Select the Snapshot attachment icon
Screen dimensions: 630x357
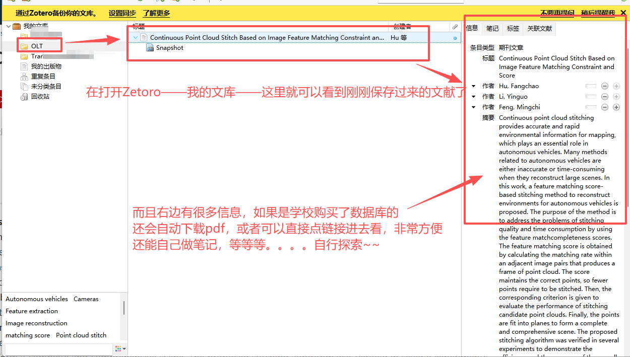[x=150, y=48]
